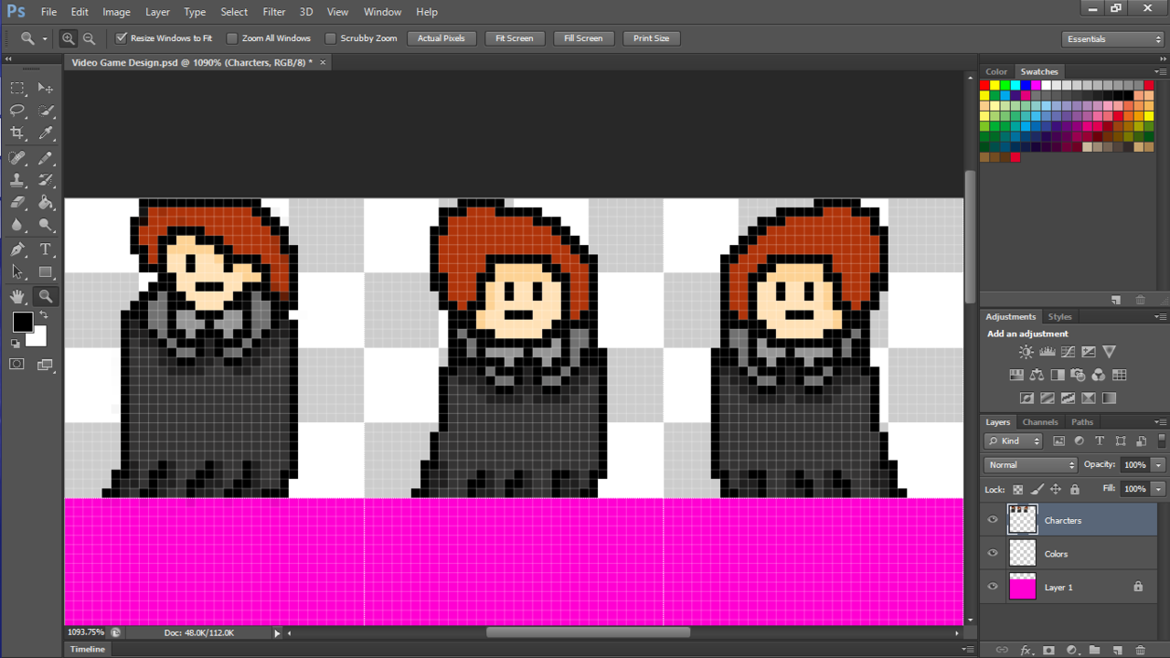The image size is (1170, 658).
Task: Select the Move tool
Action: [x=46, y=88]
